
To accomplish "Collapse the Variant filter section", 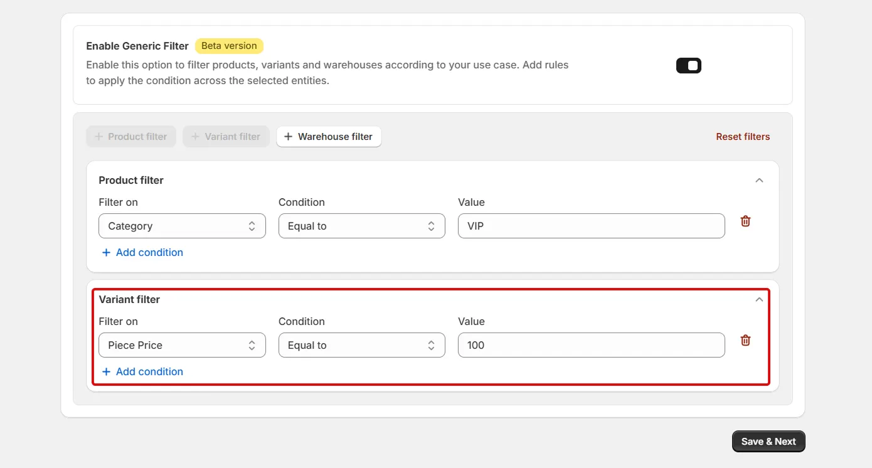I will click(759, 299).
